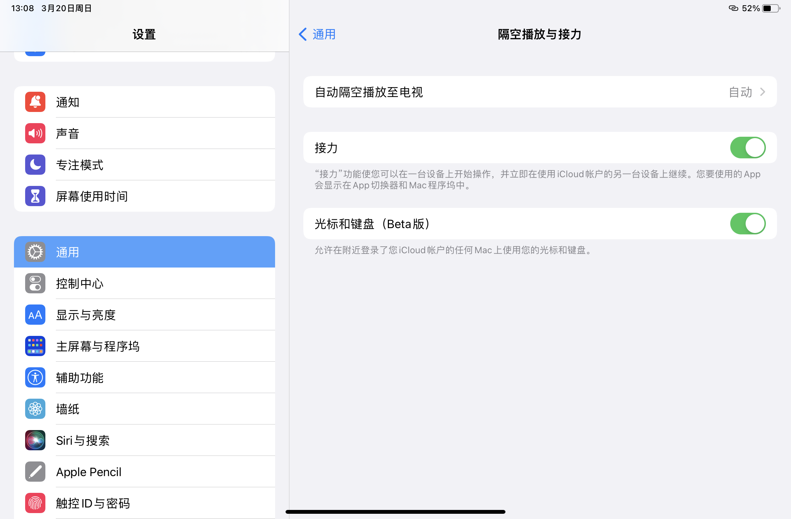Image resolution: width=791 pixels, height=519 pixels.
Task: Select 显示与亮度 in the sidebar
Action: [x=86, y=315]
